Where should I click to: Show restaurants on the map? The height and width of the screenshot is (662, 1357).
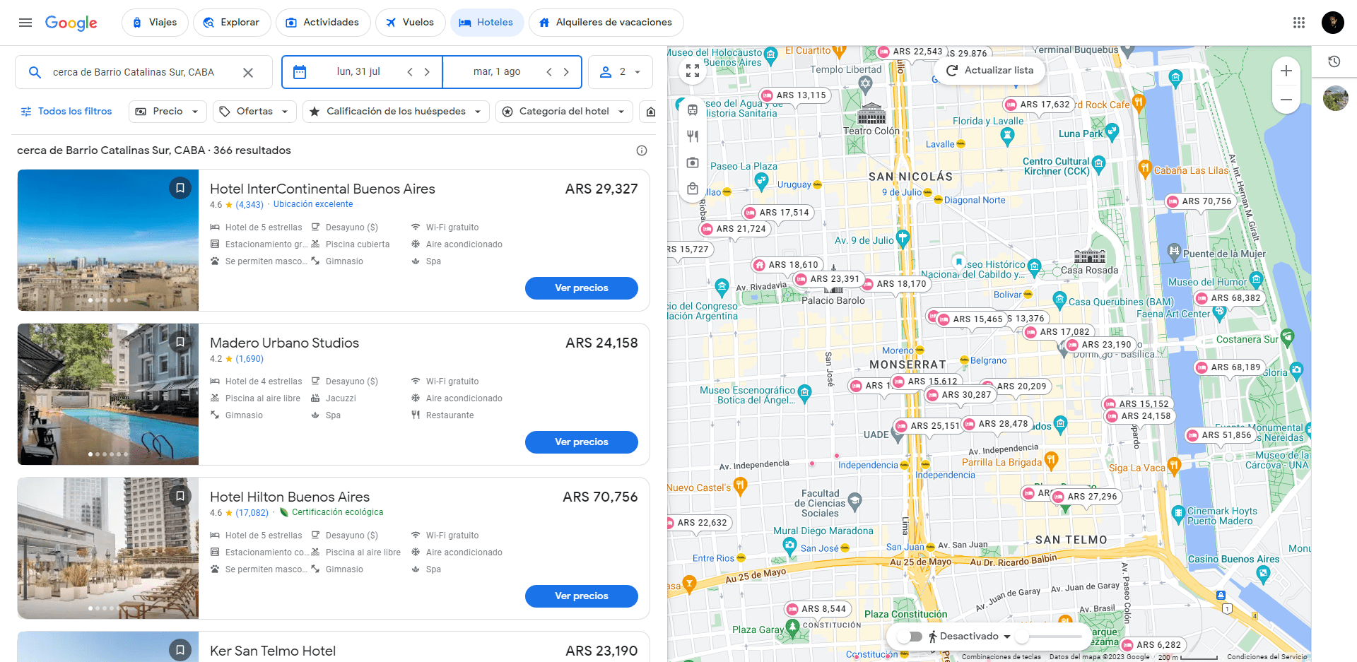[x=693, y=136]
